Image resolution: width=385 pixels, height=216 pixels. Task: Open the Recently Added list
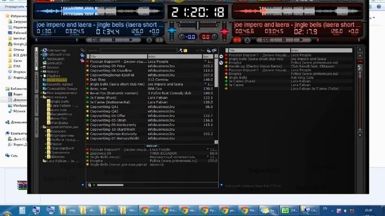click(60, 84)
